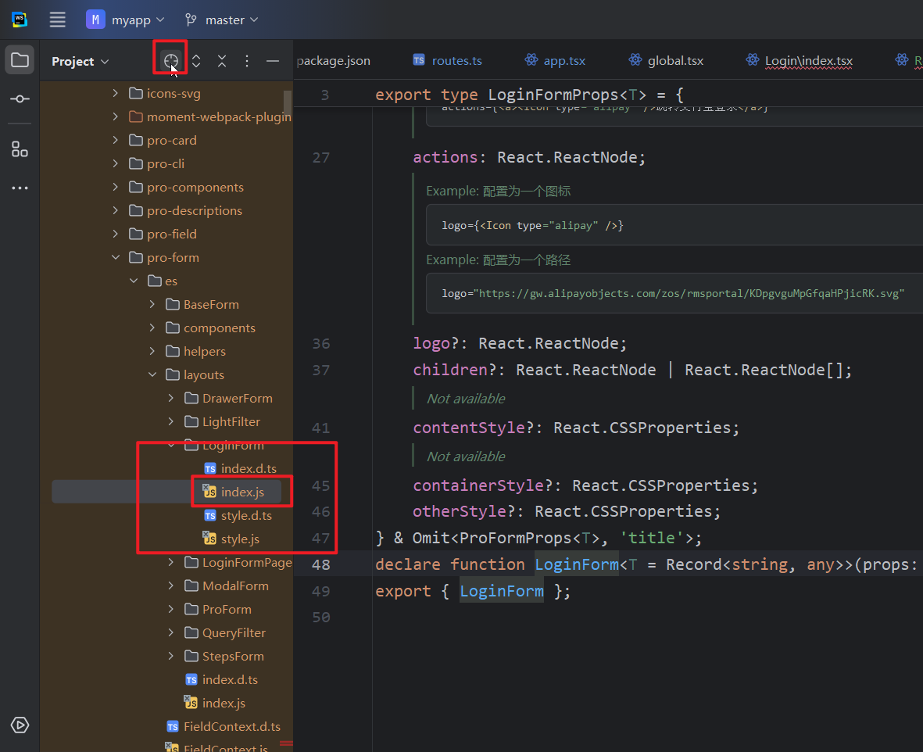The height and width of the screenshot is (752, 923).
Task: Expand the StepsForm folder
Action: pos(170,656)
